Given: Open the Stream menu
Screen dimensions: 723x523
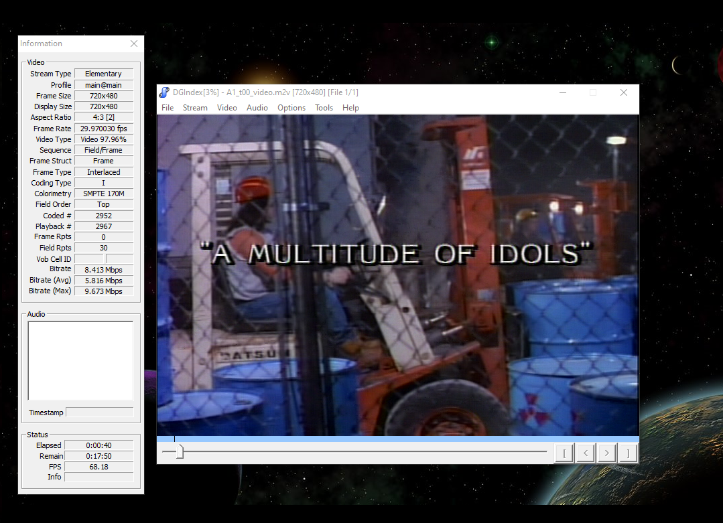Looking at the screenshot, I should tap(195, 107).
